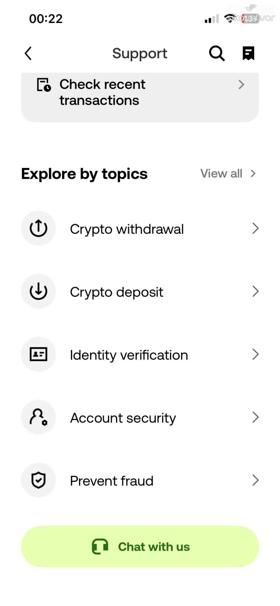The image size is (280, 606).
Task: Tap the View all topics link
Action: pos(228,174)
